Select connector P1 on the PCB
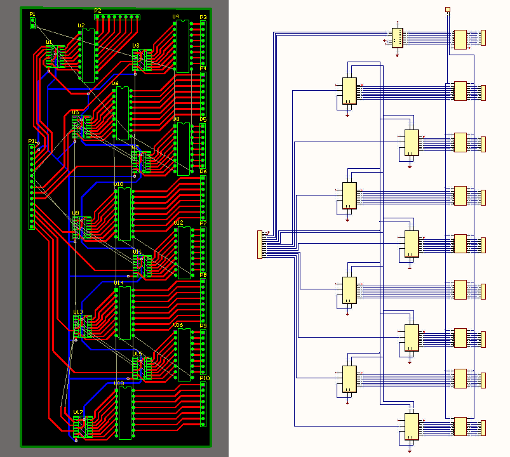 pos(33,23)
